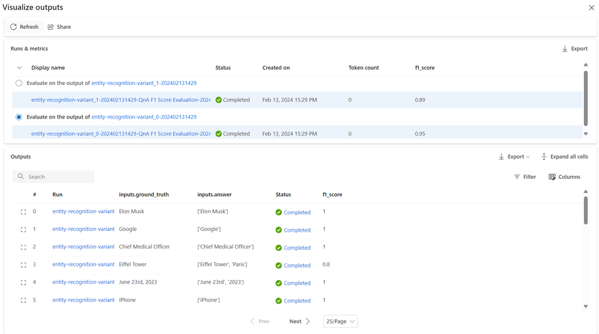Open run link in Google row
The image size is (599, 334).
[83, 229]
